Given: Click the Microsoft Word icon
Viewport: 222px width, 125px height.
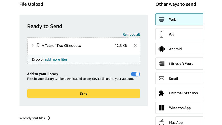Looking at the screenshot, I should point(161,64).
